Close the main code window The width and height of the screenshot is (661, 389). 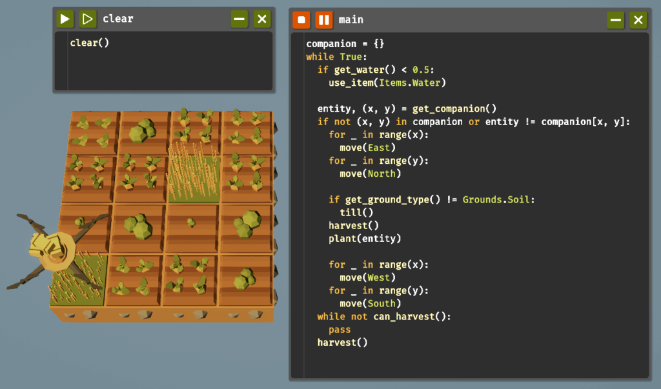pyautogui.click(x=638, y=20)
